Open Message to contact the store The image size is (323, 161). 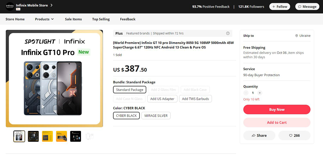coord(307,6)
